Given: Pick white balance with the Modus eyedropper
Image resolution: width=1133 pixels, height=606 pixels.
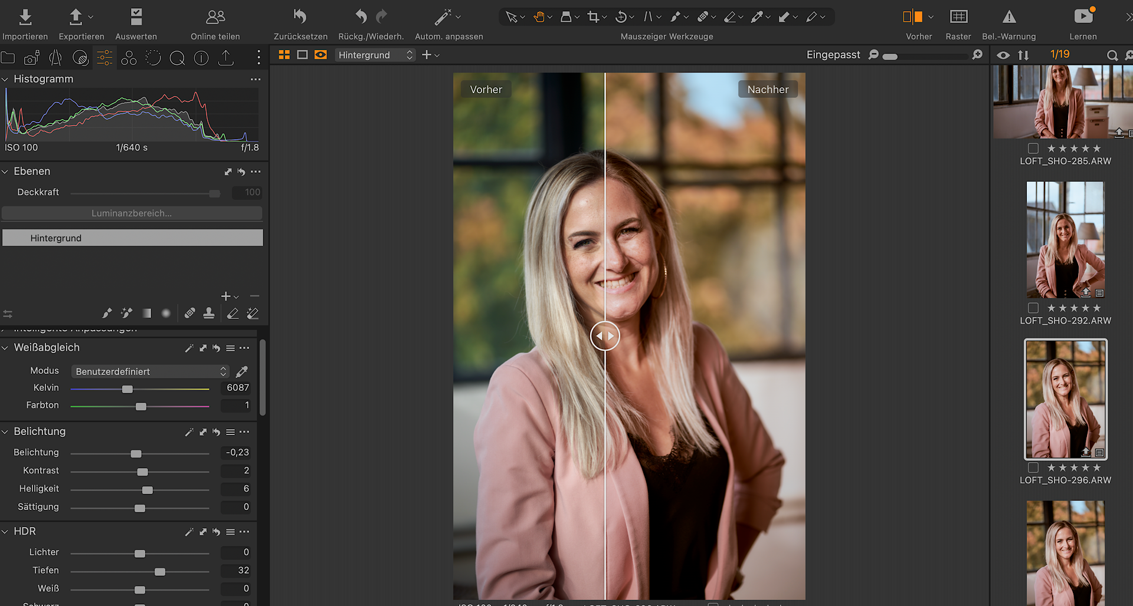Looking at the screenshot, I should pos(242,371).
